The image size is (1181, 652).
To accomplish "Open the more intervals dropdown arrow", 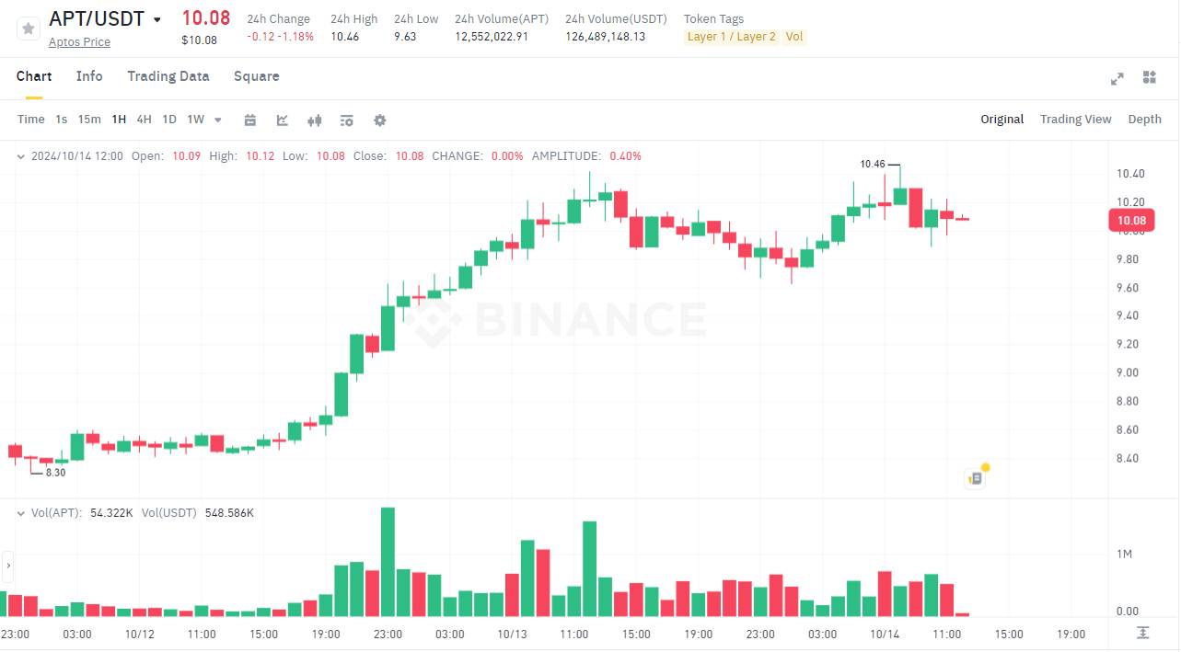I will pyautogui.click(x=218, y=120).
